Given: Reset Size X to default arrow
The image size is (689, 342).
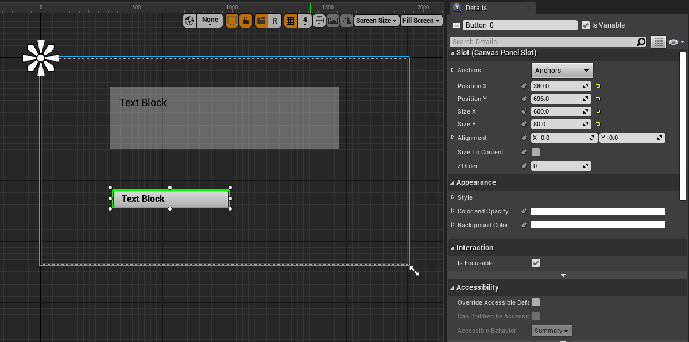Looking at the screenshot, I should coord(598,111).
